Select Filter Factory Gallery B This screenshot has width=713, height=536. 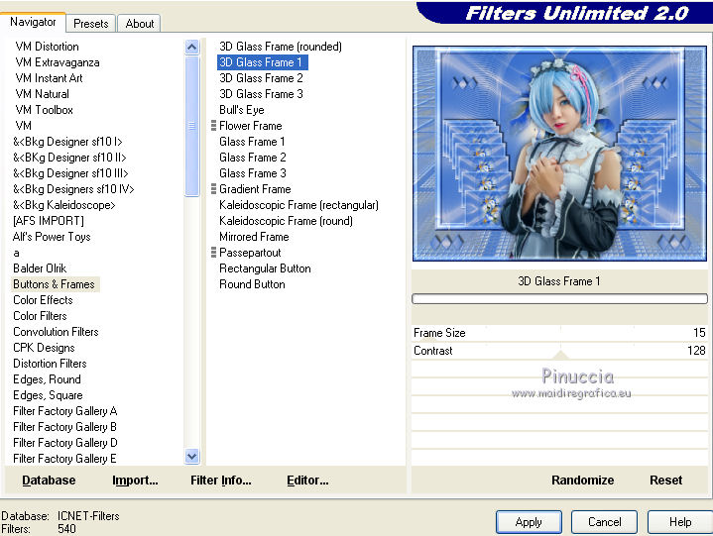65,427
